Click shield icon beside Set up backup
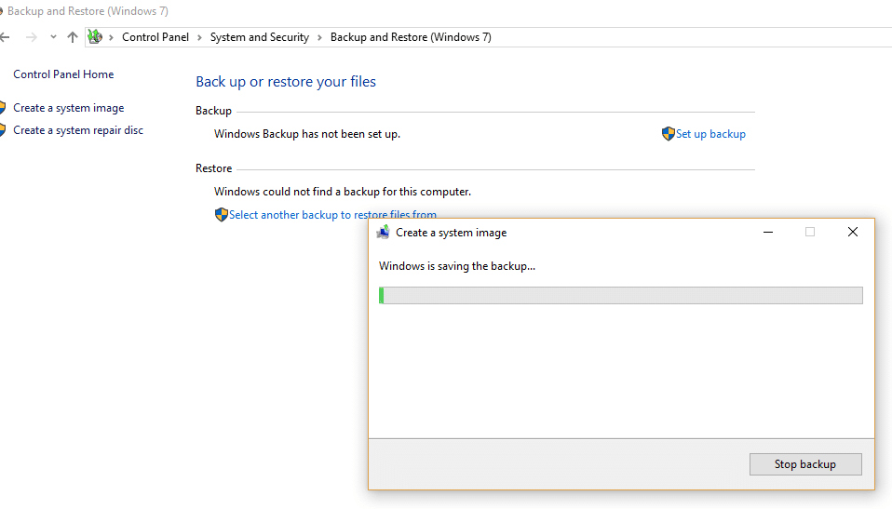892x509 pixels. pos(668,134)
